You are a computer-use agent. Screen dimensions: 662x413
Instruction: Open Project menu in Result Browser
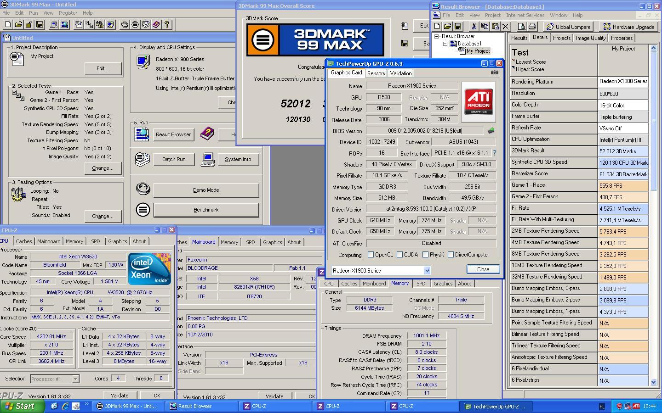click(x=492, y=15)
